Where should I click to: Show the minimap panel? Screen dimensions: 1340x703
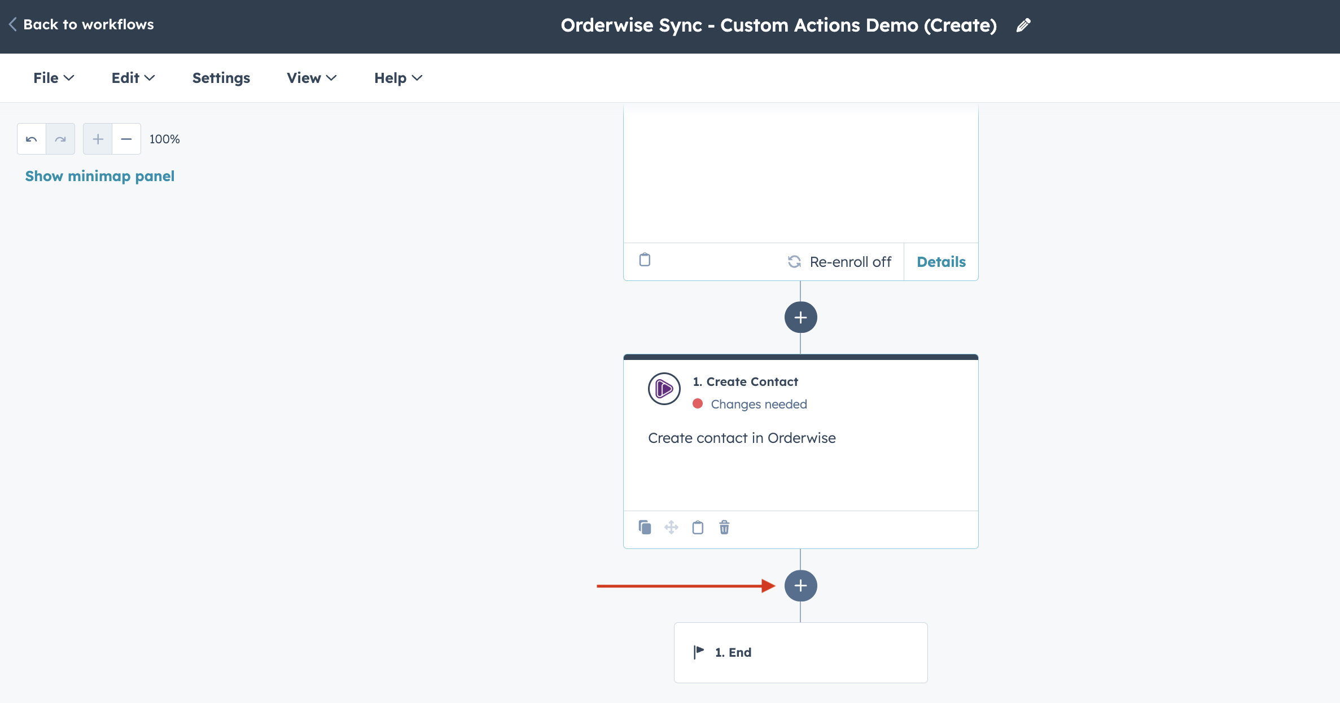point(100,176)
